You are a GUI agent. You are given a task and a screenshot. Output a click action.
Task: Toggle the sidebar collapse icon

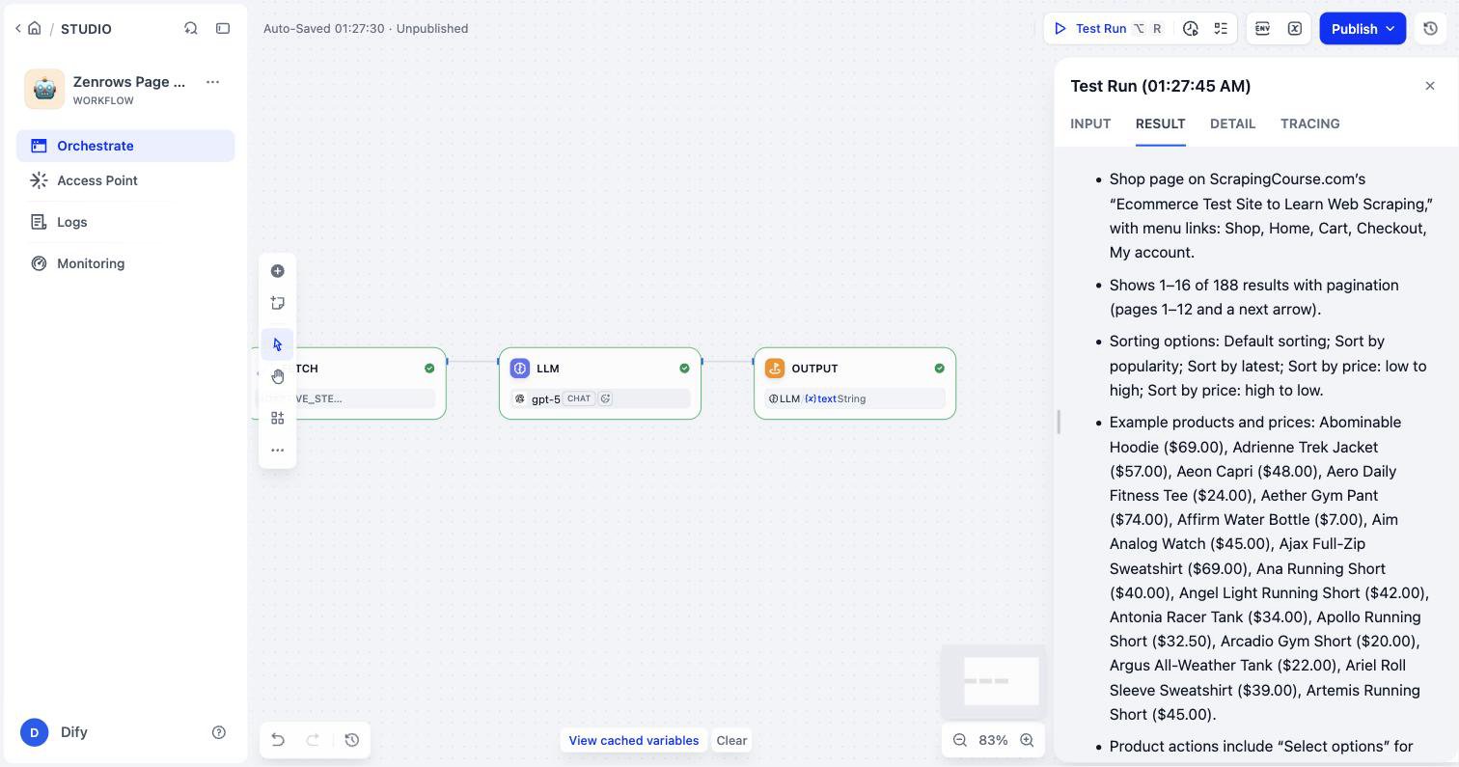pos(223,28)
